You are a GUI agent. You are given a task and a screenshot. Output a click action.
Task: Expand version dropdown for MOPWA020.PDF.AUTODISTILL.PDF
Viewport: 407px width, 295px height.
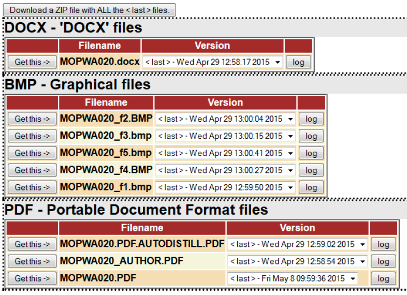[298, 244]
